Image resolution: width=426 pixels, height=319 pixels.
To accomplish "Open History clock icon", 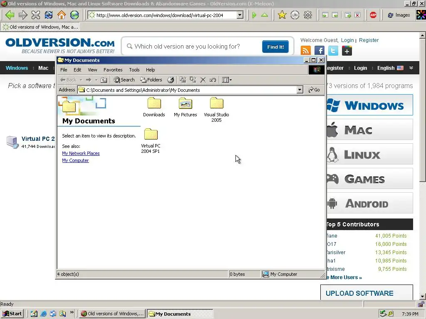I will [x=295, y=15].
